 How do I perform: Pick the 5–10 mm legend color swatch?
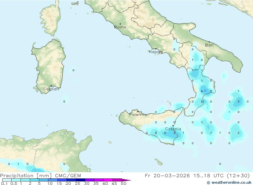44,180
